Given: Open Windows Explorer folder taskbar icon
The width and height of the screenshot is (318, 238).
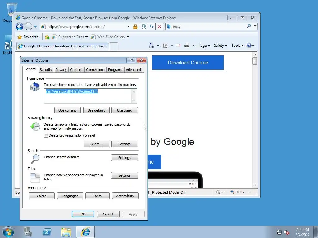Looking at the screenshot, I should coord(66,232).
